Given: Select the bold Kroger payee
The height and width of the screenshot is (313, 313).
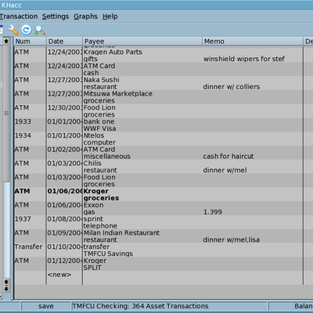Looking at the screenshot, I should tap(96, 191).
